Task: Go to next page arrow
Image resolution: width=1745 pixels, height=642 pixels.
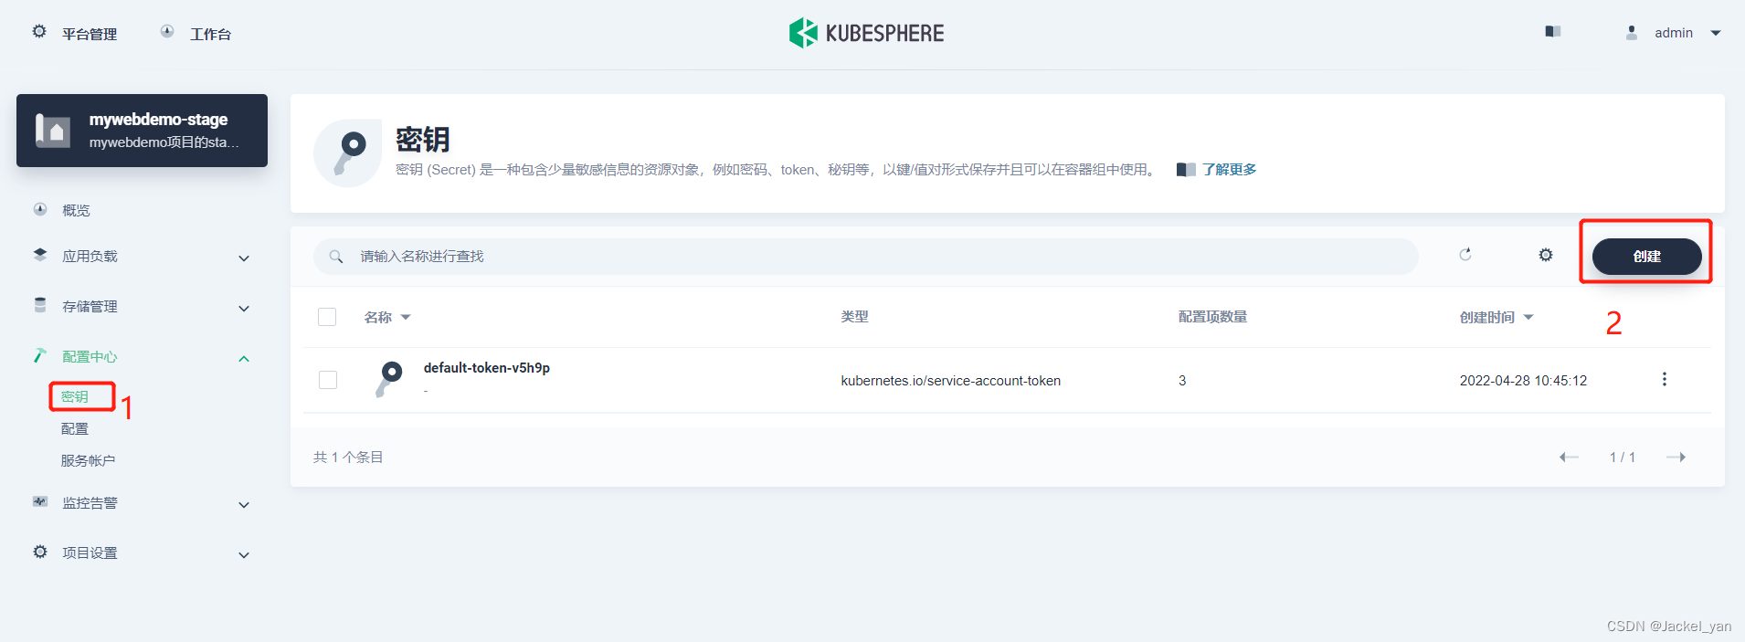Action: [x=1676, y=457]
